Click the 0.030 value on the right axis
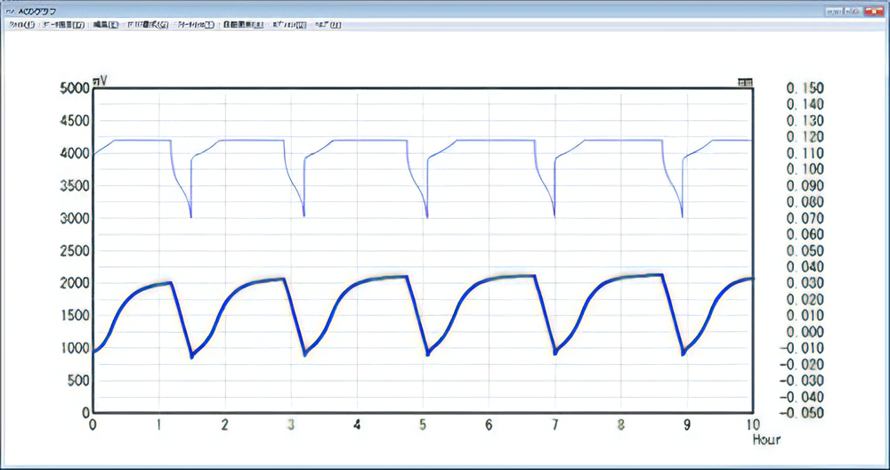Image resolution: width=890 pixels, height=470 pixels. click(x=805, y=283)
